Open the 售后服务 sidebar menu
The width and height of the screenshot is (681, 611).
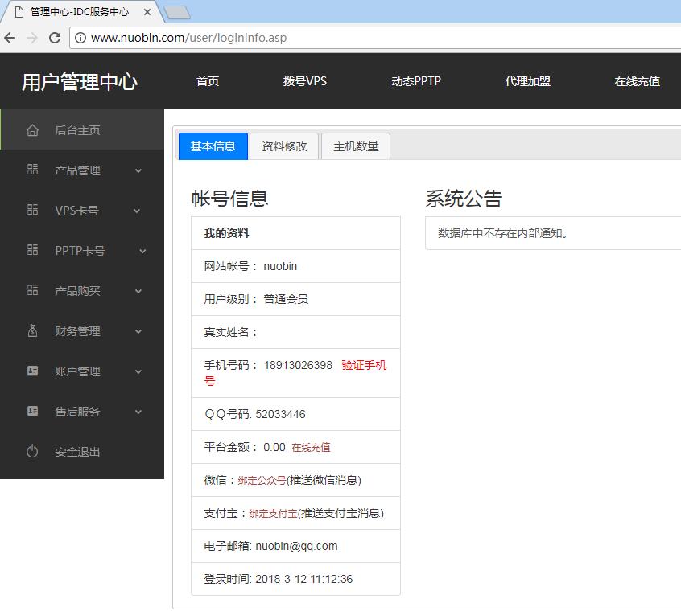pyautogui.click(x=82, y=411)
